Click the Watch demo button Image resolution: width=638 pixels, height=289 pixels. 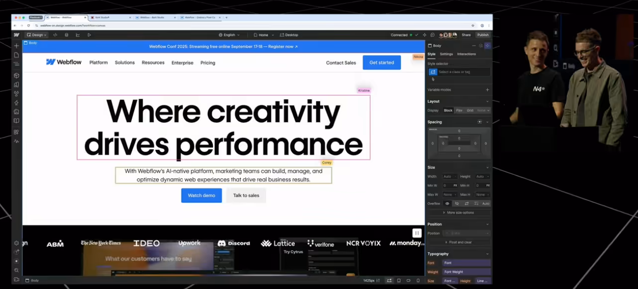pos(201,195)
